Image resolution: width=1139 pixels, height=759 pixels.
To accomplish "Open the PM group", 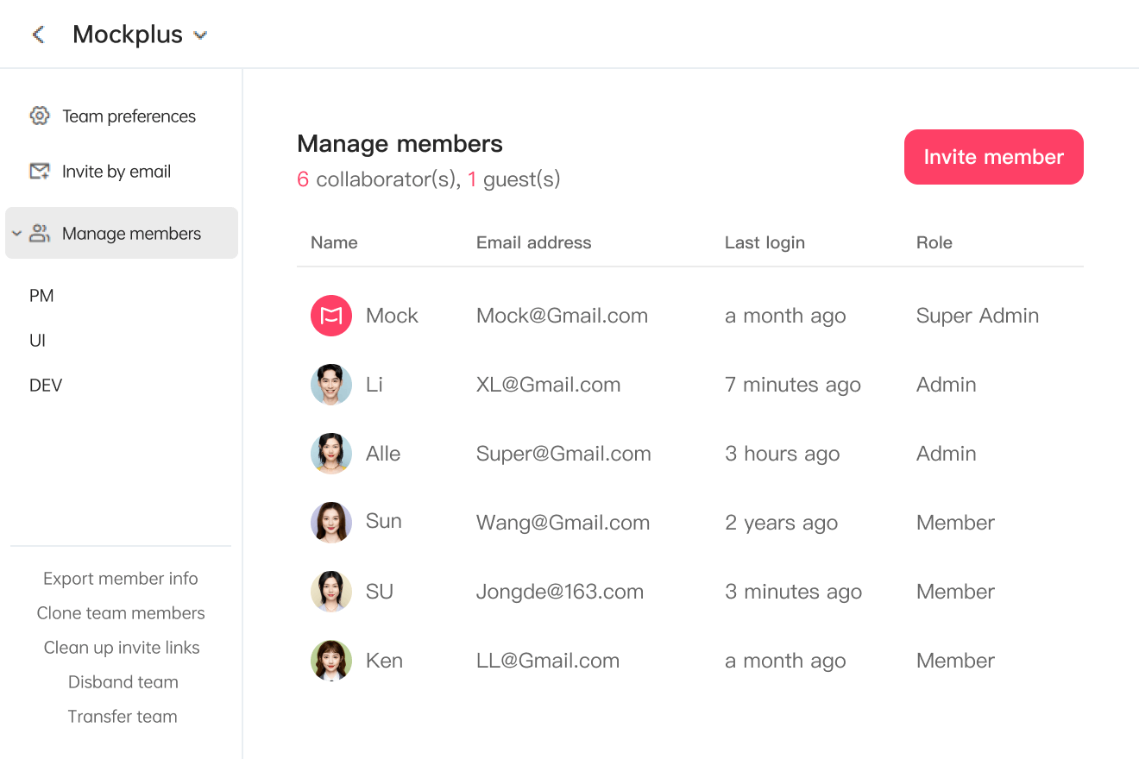I will [x=41, y=296].
